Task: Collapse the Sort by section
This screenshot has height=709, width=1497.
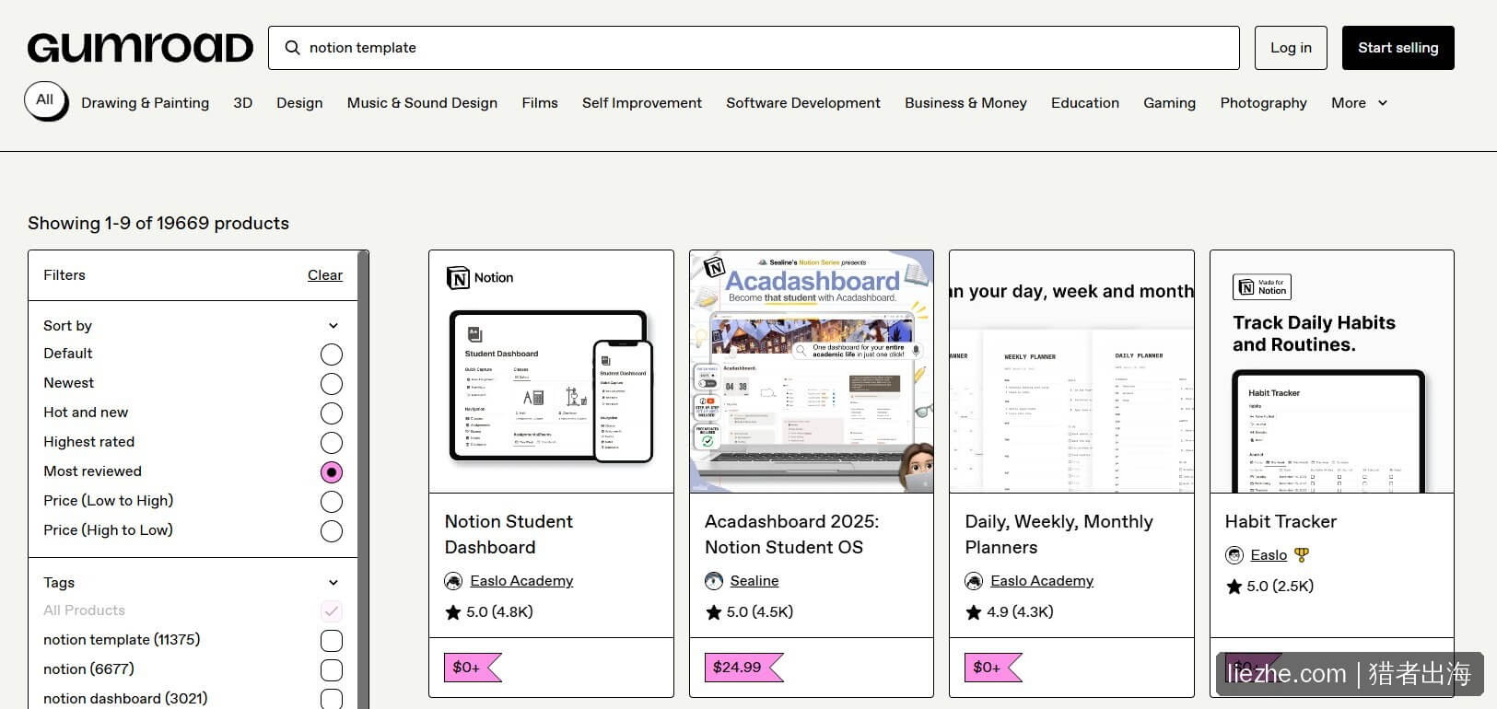Action: click(x=333, y=326)
